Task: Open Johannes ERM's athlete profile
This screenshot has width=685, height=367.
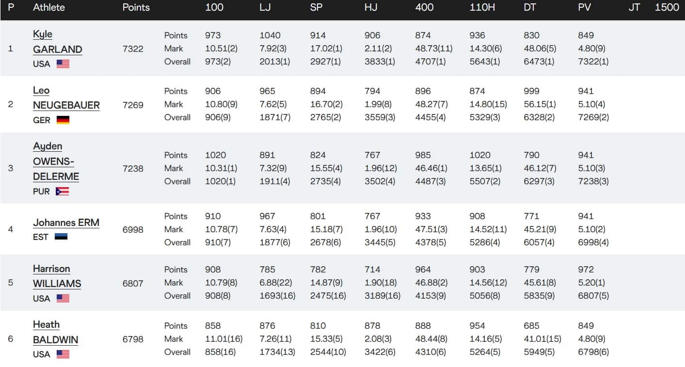Action: coord(66,223)
